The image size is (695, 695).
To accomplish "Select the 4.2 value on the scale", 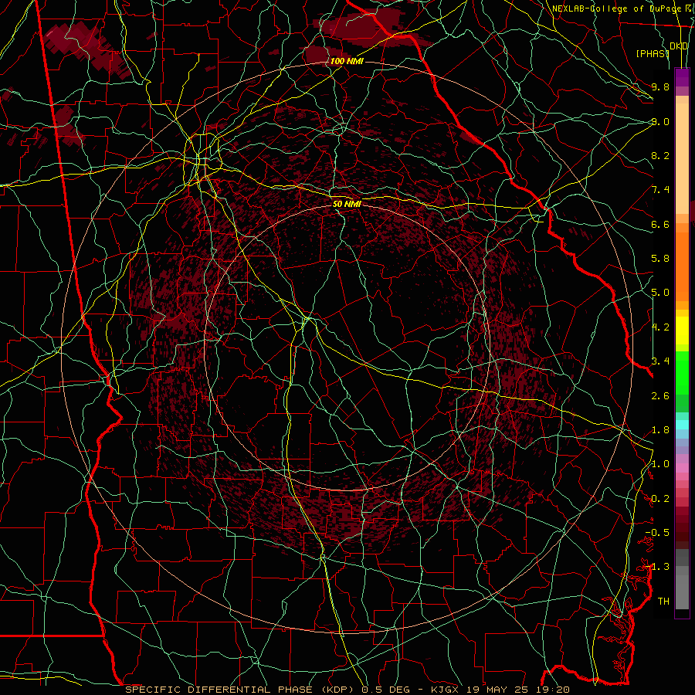I will tap(660, 327).
